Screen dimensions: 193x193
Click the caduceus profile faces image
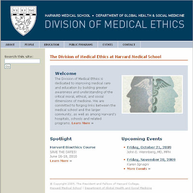point(152,94)
